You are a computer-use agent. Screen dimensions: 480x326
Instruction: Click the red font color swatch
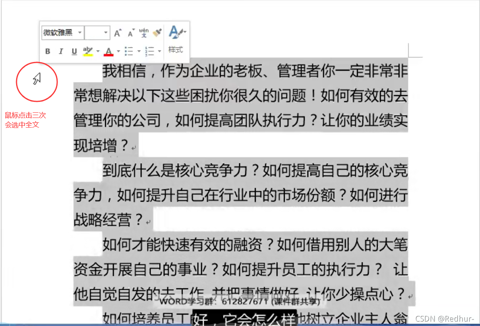(x=109, y=55)
